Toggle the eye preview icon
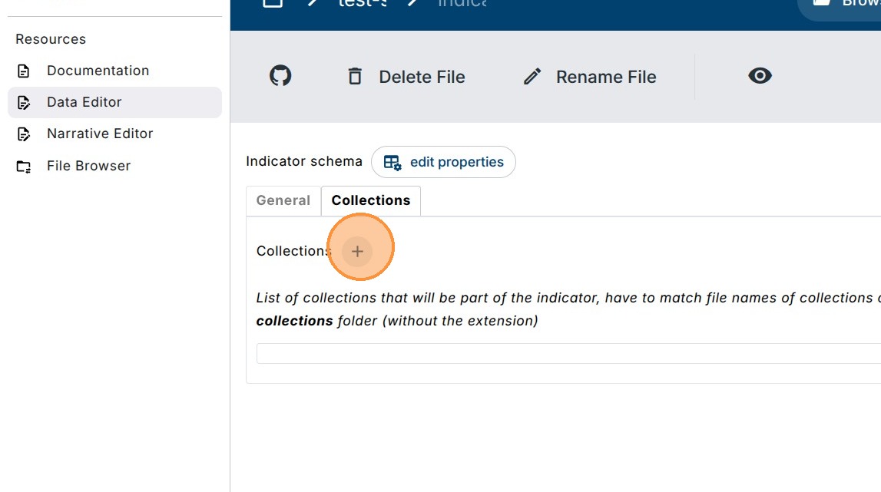Screen dimensions: 881x492 pos(760,76)
